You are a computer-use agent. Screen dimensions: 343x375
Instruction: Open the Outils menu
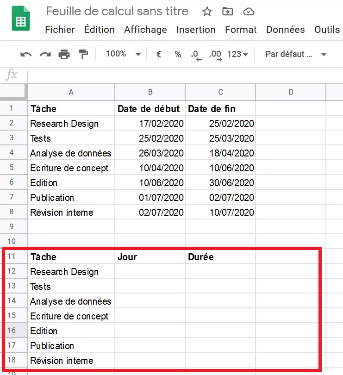[327, 30]
